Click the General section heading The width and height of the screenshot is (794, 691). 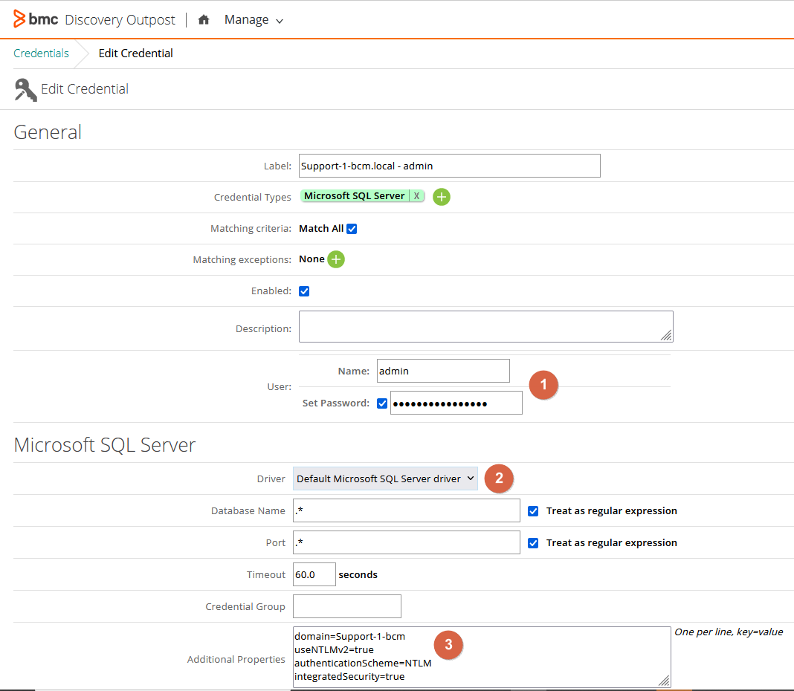click(48, 132)
